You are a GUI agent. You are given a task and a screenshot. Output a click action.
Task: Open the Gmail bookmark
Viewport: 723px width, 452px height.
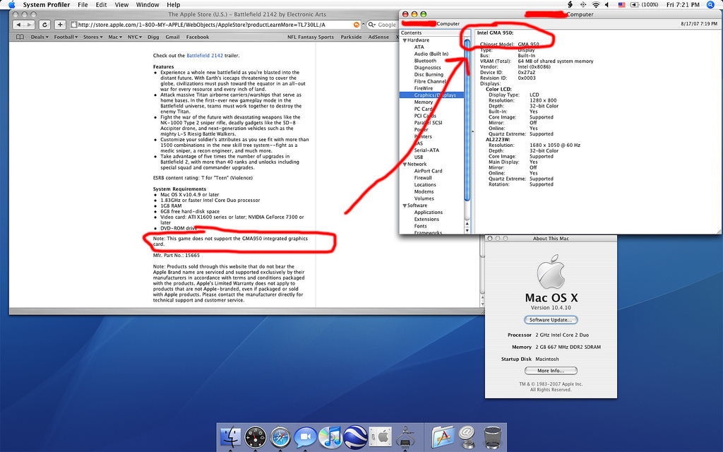pos(172,37)
